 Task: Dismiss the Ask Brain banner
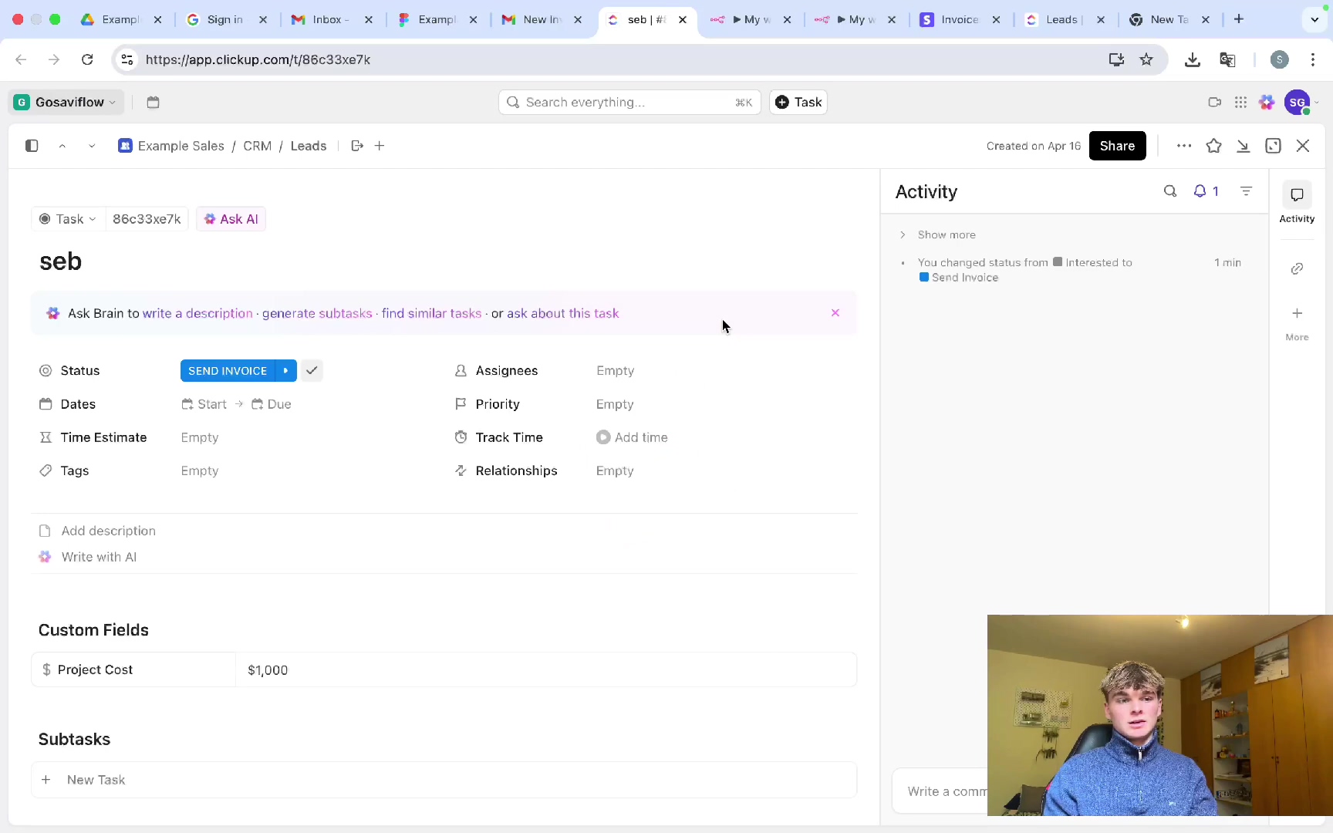coord(835,313)
